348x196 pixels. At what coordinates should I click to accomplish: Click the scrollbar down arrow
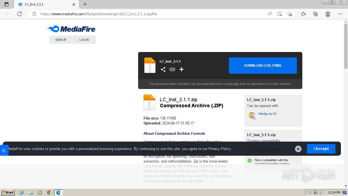coord(346,186)
